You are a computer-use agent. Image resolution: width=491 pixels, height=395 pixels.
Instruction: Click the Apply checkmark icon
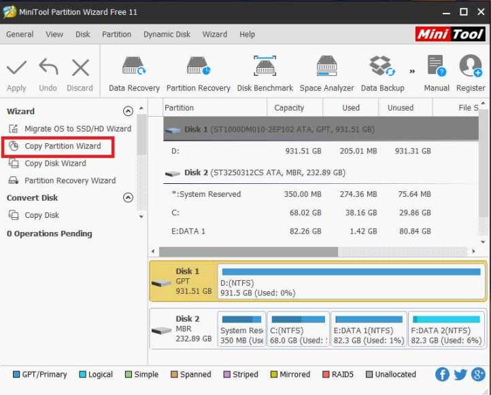(16, 67)
